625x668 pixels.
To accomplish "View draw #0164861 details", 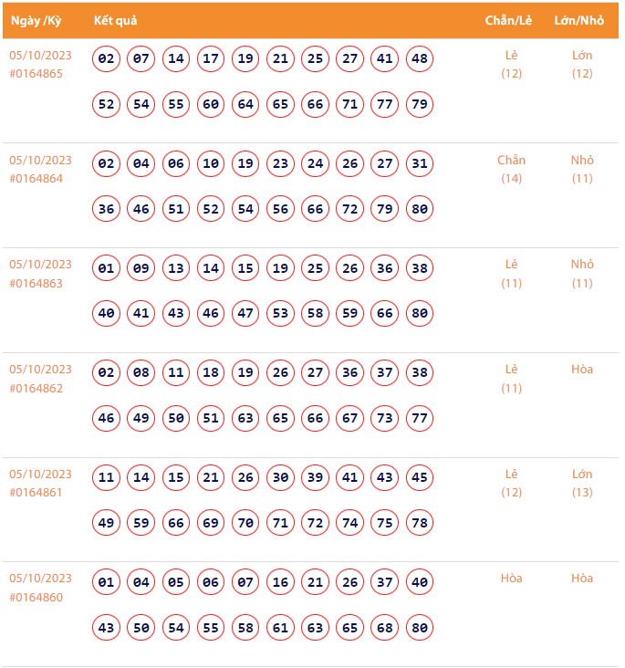I will [36, 493].
